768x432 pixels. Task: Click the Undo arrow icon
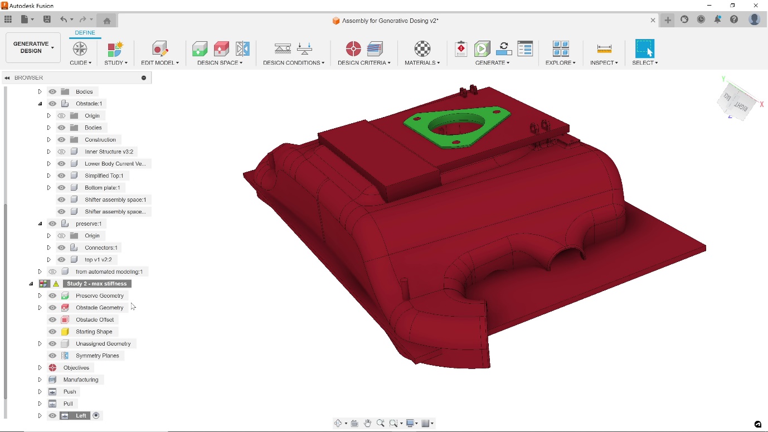63,19
